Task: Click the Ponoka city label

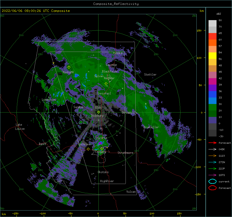Action: click(x=118, y=53)
